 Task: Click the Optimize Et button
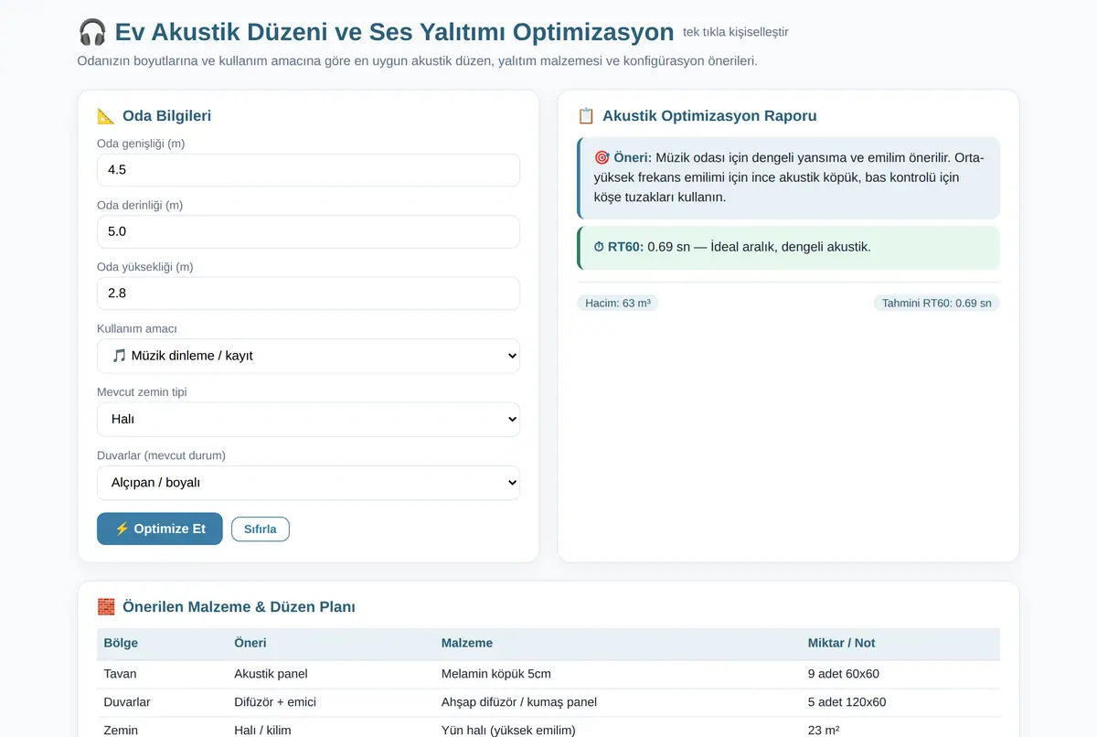[160, 529]
